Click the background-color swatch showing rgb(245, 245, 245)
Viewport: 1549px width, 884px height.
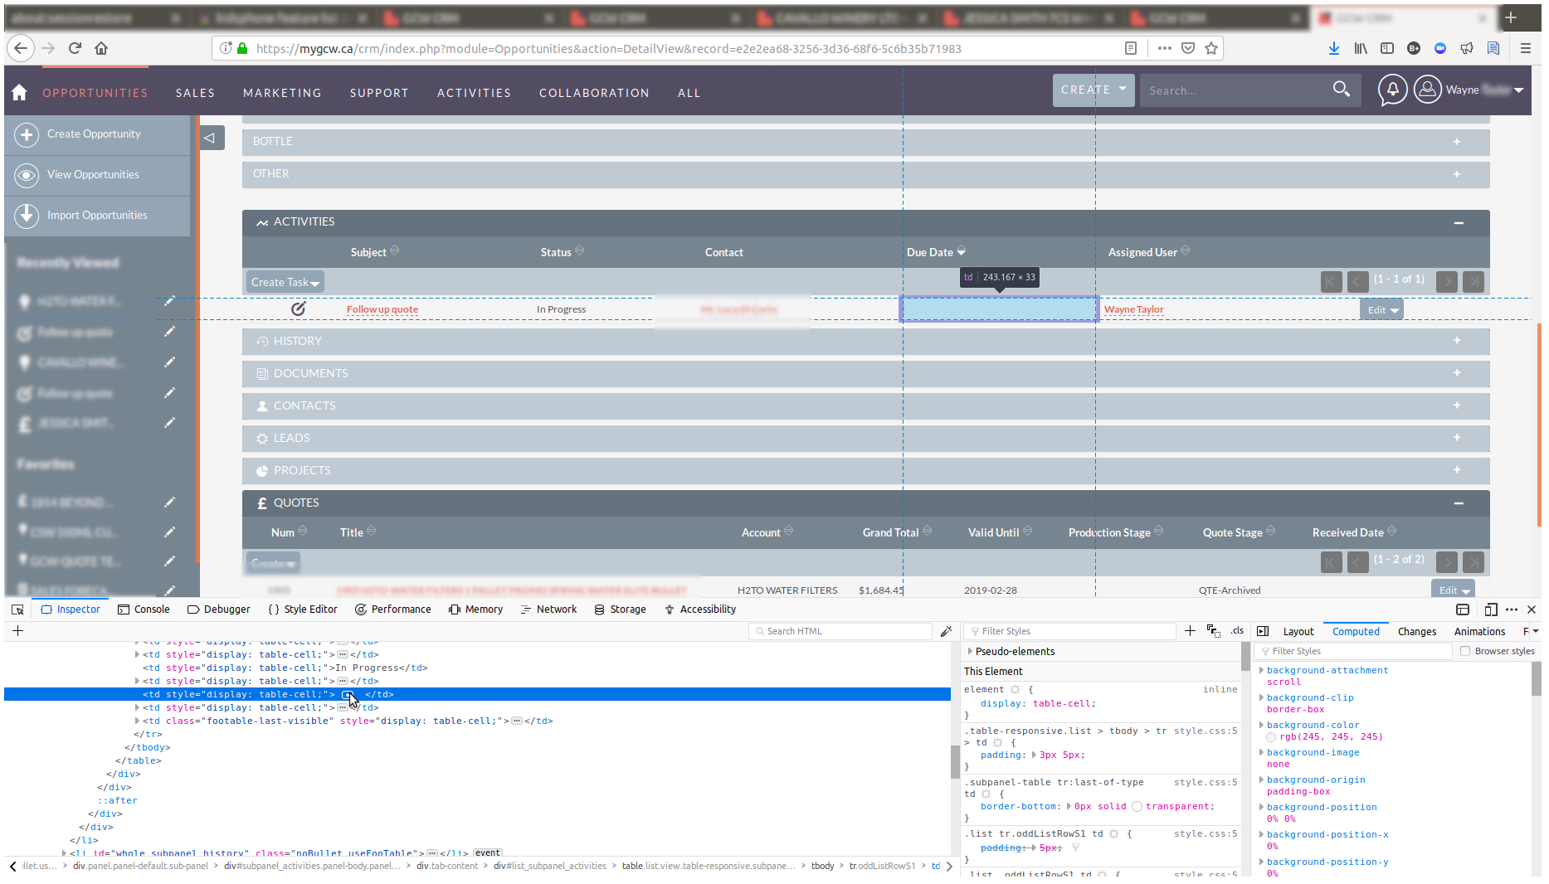[x=1271, y=737]
